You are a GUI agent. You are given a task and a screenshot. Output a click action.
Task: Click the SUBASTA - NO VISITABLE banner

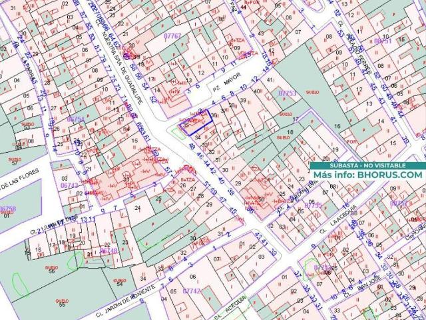[x=367, y=165]
